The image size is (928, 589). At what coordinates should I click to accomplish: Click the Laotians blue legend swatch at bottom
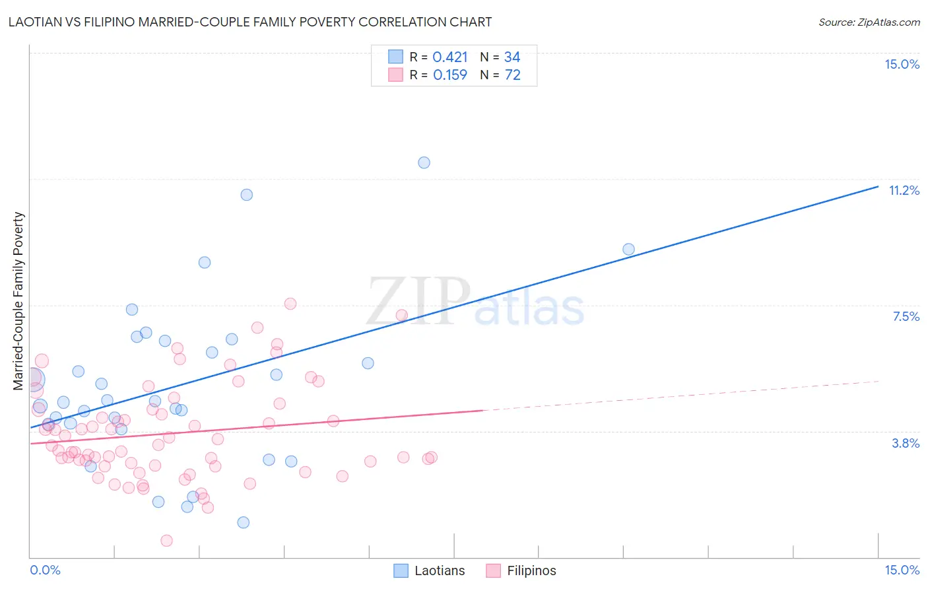401,571
